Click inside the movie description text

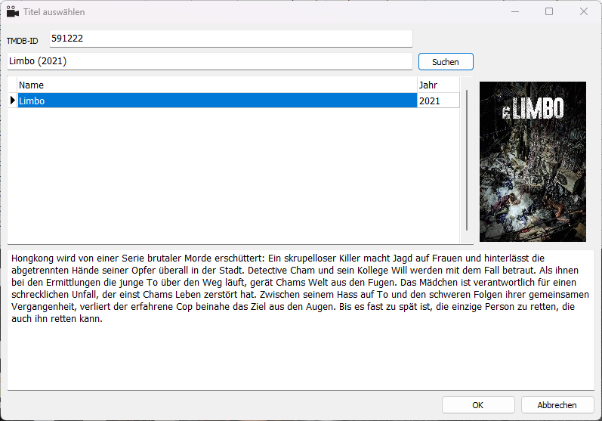301,289
